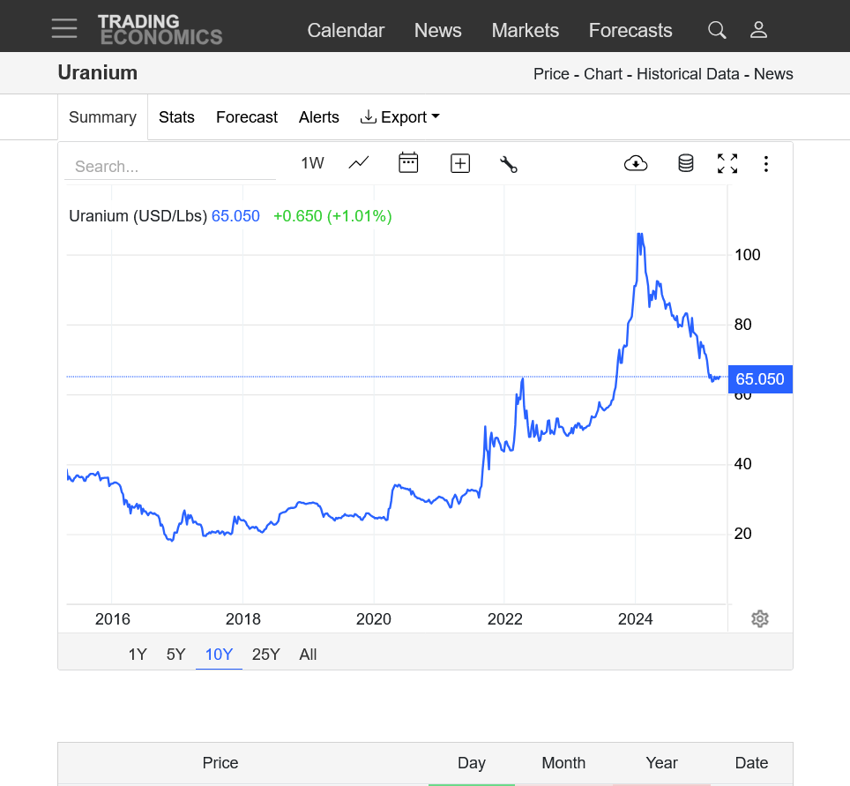This screenshot has width=850, height=786.
Task: Switch to the 5Y time range
Action: click(x=176, y=655)
